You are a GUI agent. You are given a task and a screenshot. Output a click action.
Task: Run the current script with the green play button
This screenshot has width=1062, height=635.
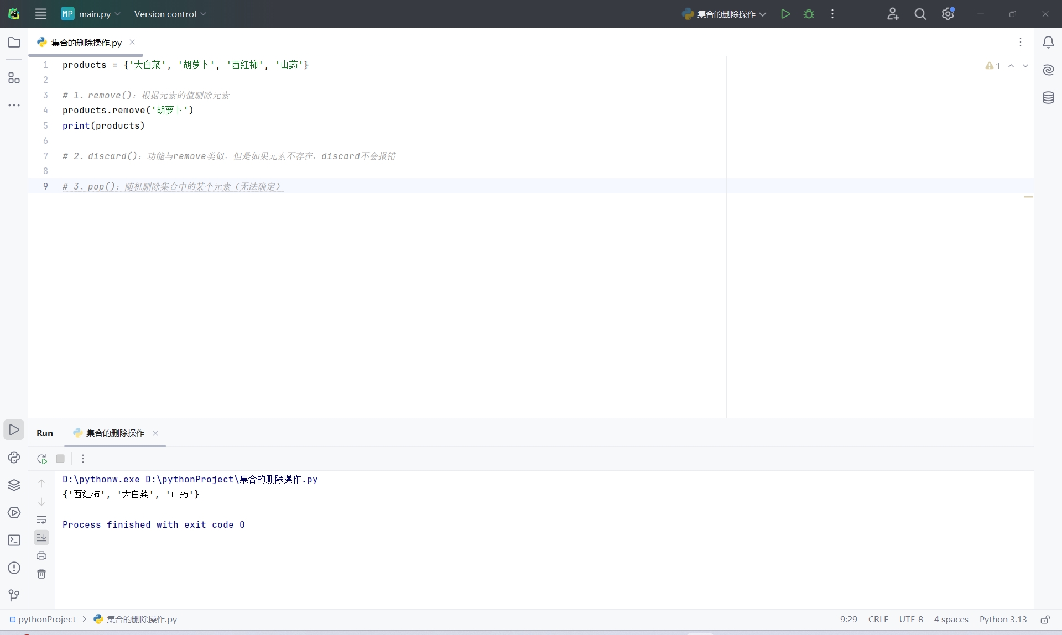click(x=785, y=14)
